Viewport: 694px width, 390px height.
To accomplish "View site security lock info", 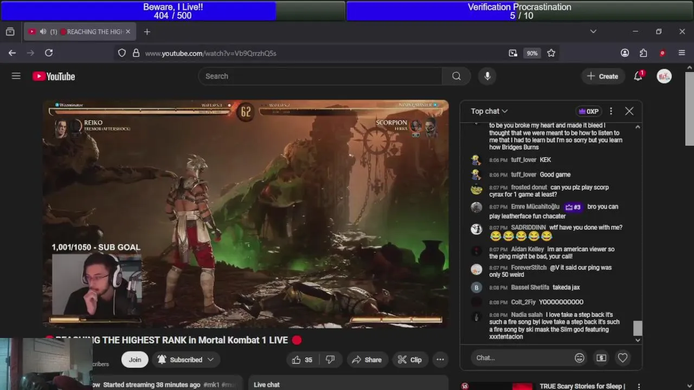I will click(136, 53).
